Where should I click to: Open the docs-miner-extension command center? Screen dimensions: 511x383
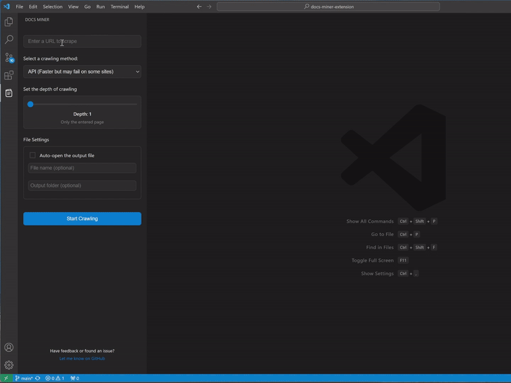point(328,6)
